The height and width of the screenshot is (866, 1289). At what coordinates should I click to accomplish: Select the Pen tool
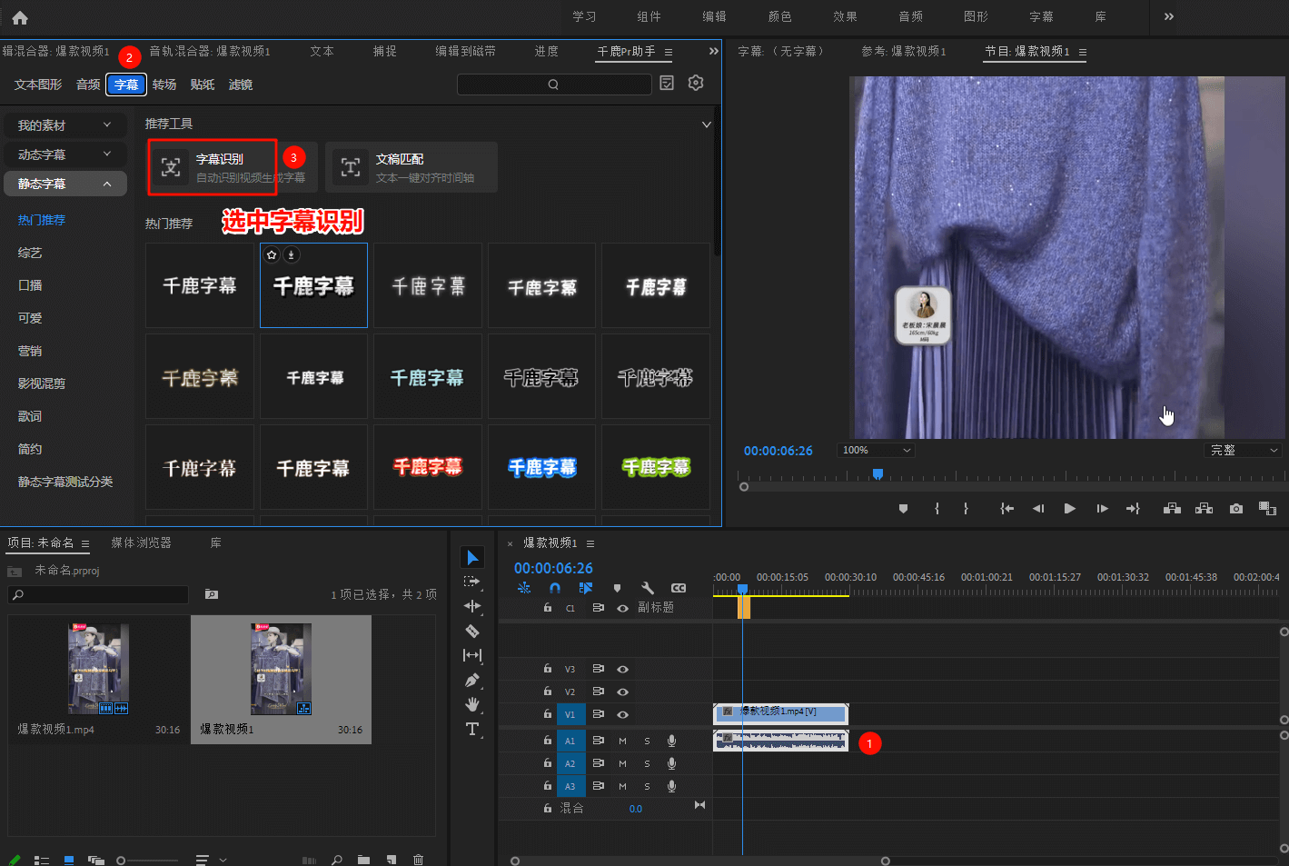[472, 680]
